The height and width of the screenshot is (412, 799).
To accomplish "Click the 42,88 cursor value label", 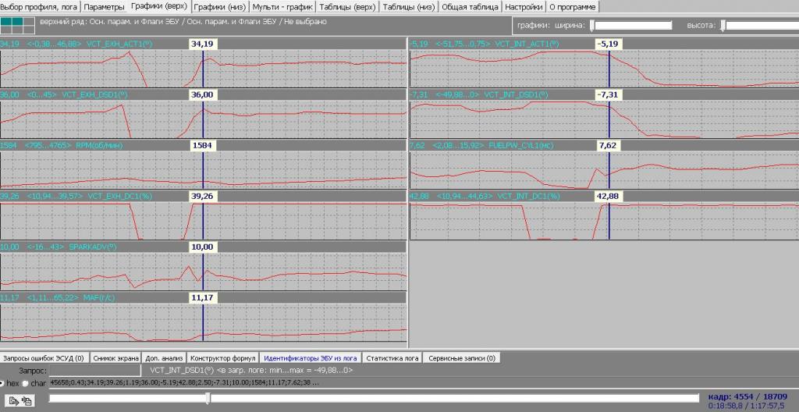I will pyautogui.click(x=609, y=197).
